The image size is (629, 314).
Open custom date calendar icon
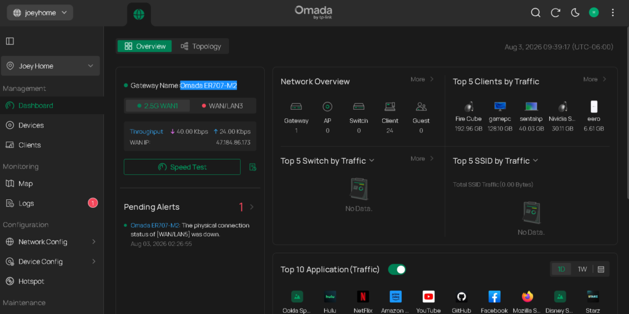(601, 269)
